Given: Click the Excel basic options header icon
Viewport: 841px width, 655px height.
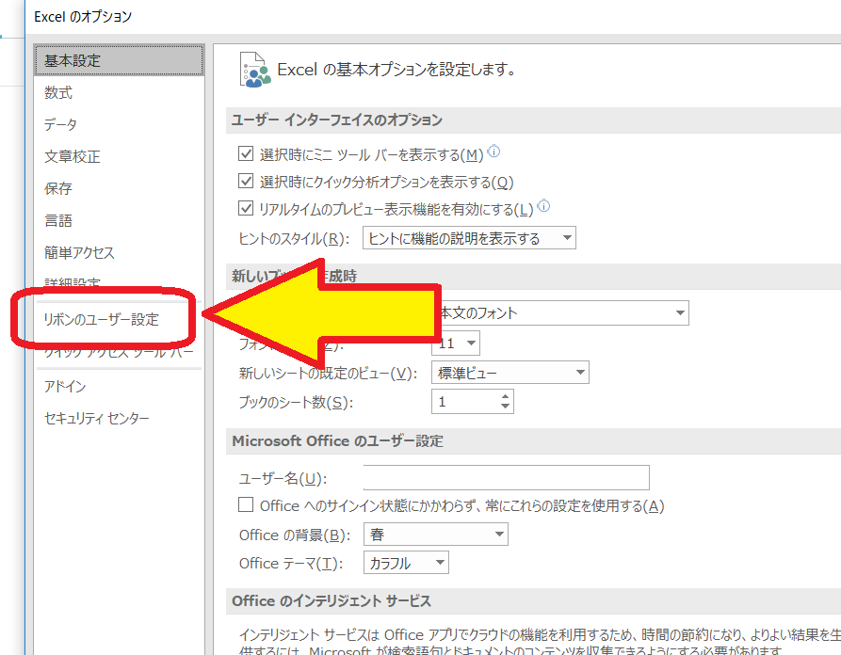Looking at the screenshot, I should coord(255,70).
